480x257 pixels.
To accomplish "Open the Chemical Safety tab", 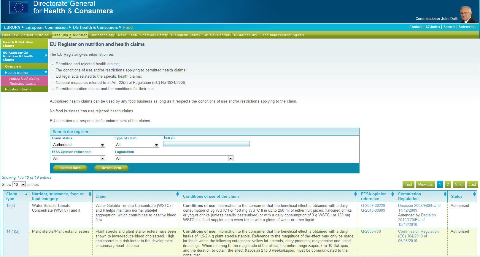I will coord(154,35).
